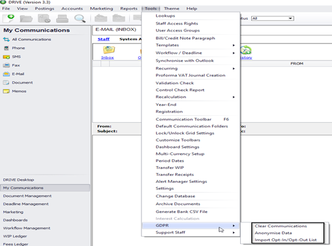Image resolution: width=332 pixels, height=246 pixels.
Task: Expand the Support Staff submenu
Action: click(191, 232)
